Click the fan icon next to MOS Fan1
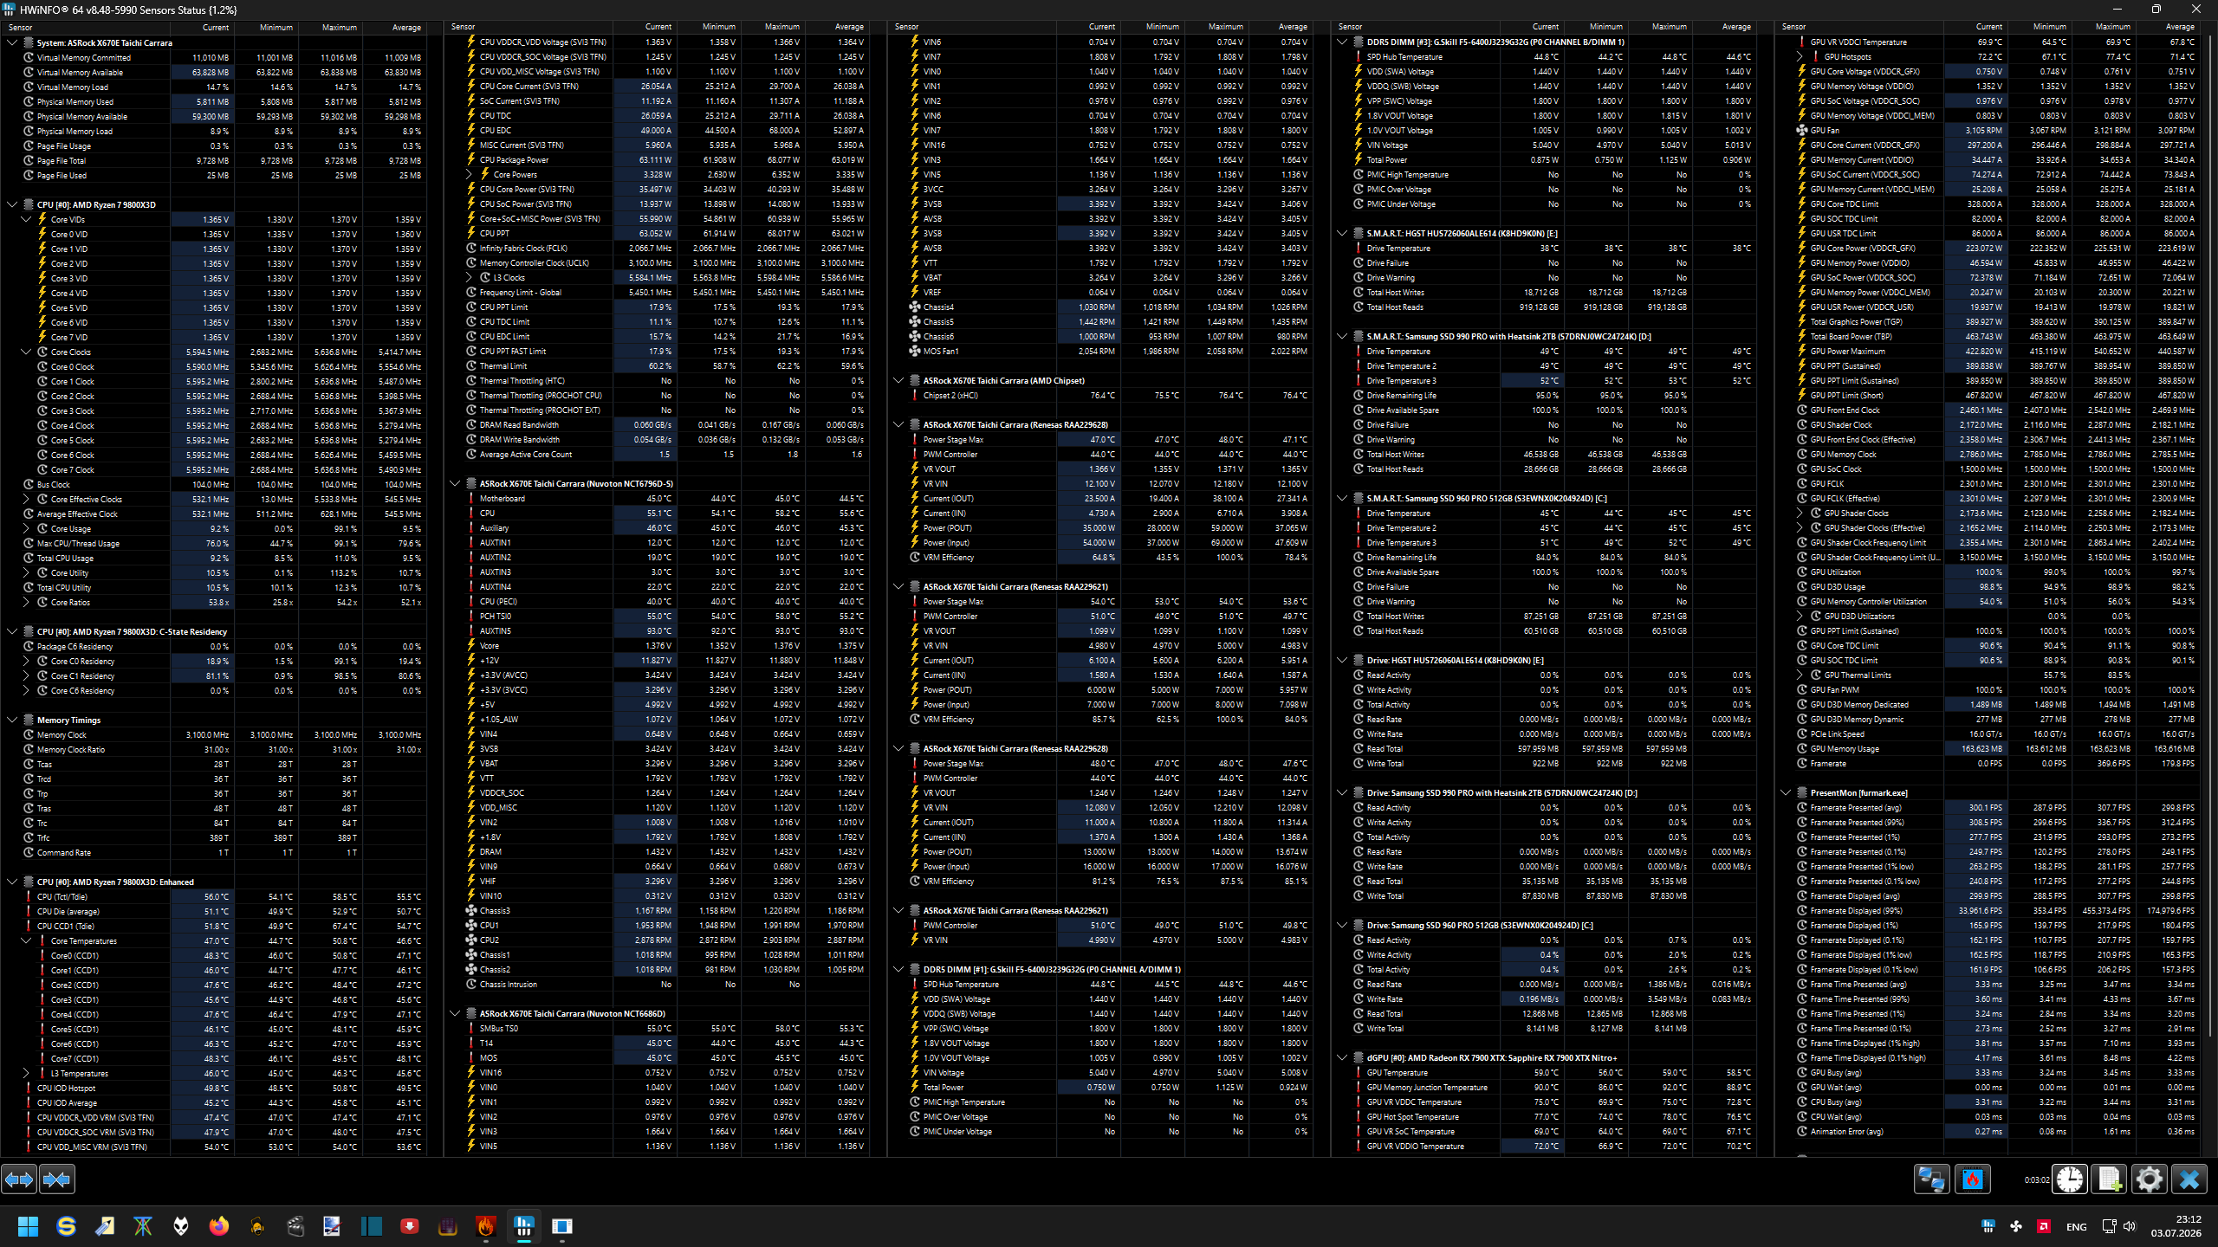Viewport: 2218px width, 1247px height. tap(915, 352)
